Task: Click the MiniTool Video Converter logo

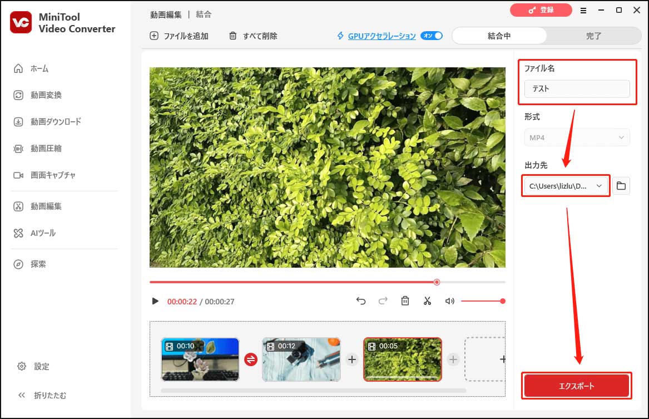Action: (x=21, y=22)
